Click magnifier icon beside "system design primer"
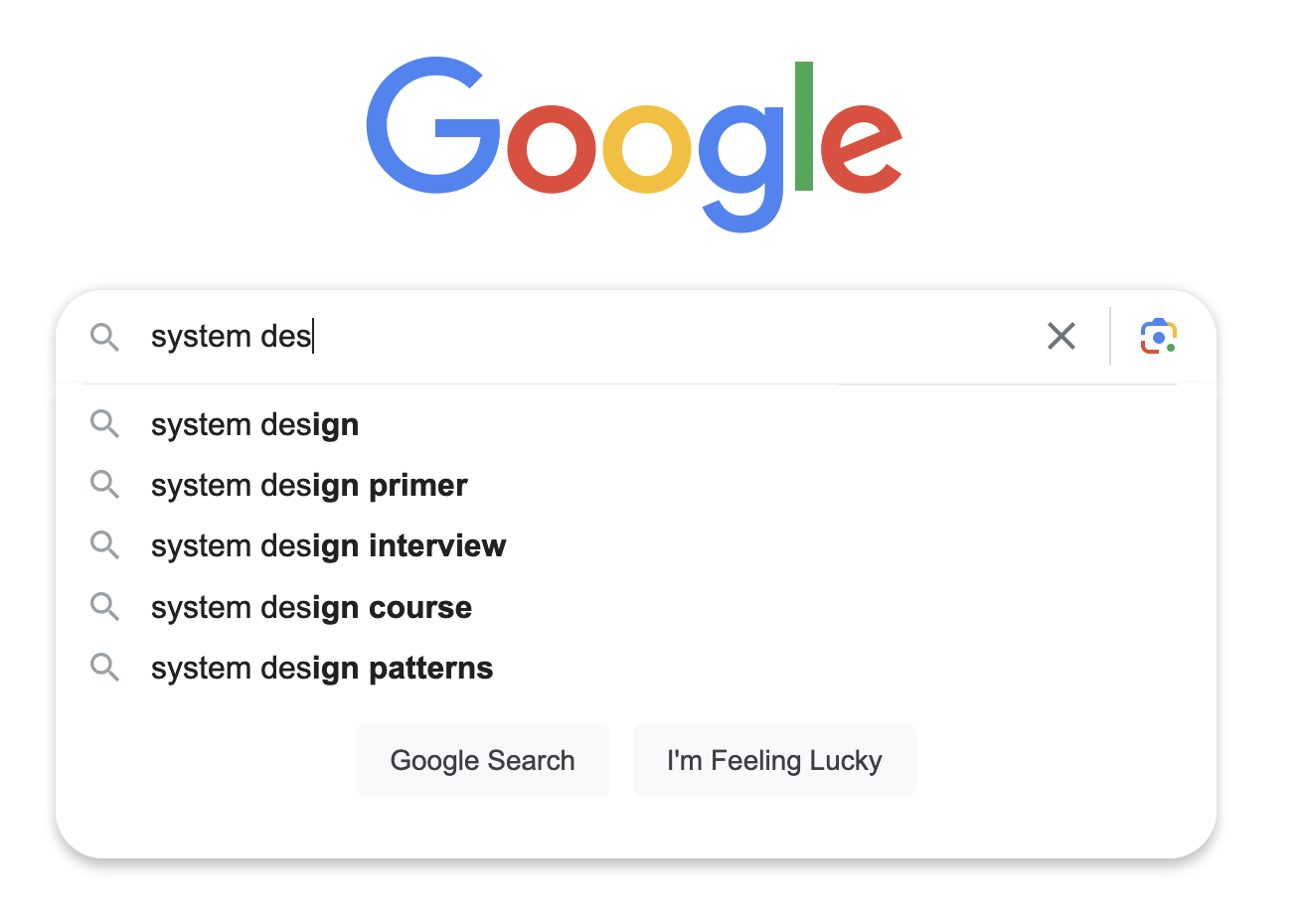The image size is (1306, 914). coord(104,485)
